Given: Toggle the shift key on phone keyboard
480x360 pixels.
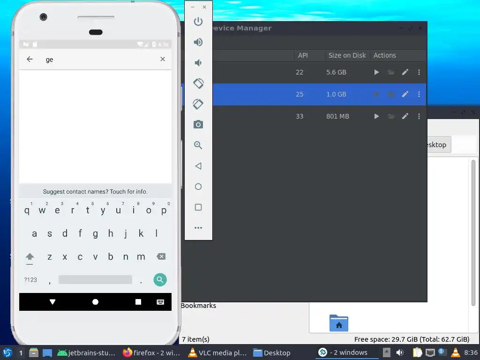Looking at the screenshot, I should [x=30, y=257].
